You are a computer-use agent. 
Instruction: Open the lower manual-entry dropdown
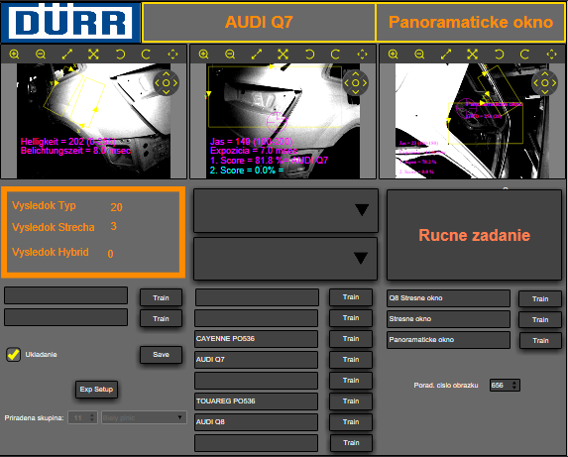(285, 259)
